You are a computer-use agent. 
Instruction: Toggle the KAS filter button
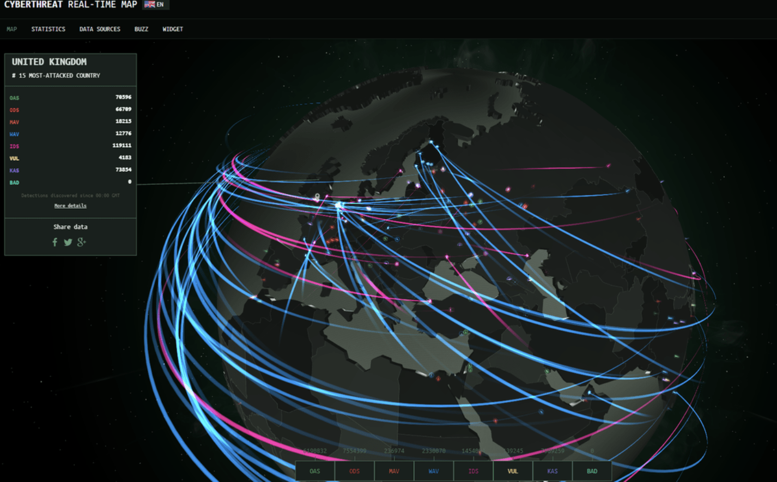(553, 470)
